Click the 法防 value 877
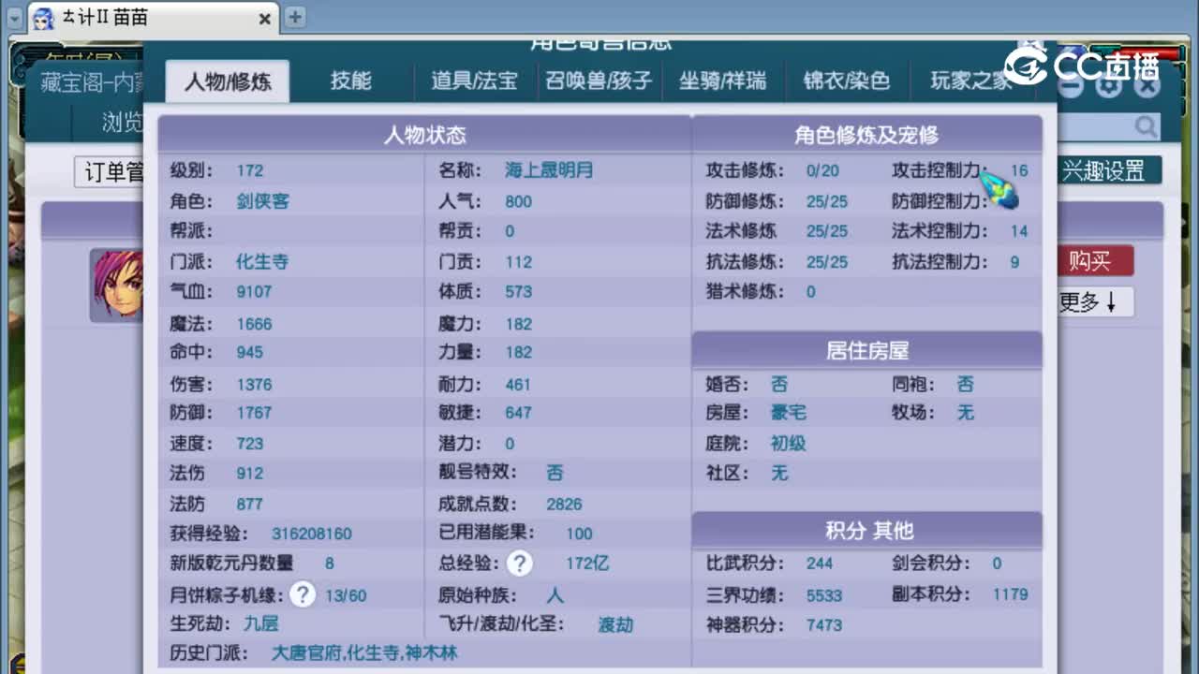The image size is (1199, 674). [250, 505]
